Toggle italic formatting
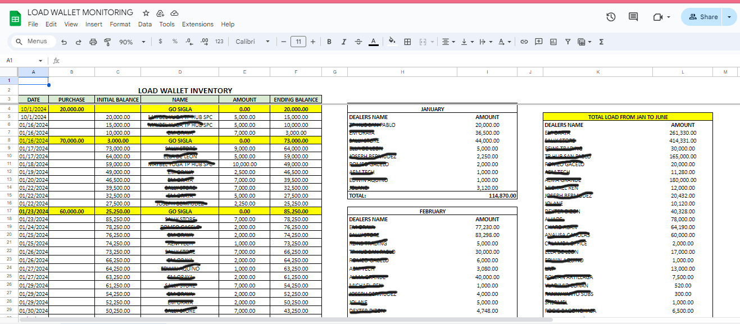Viewport: 740px width, 324px height. (344, 42)
